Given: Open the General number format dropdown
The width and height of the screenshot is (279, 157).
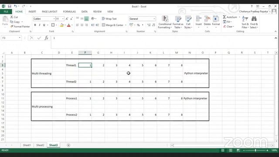Looking at the screenshot, I should [154, 19].
